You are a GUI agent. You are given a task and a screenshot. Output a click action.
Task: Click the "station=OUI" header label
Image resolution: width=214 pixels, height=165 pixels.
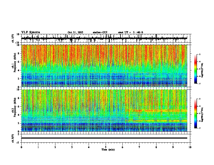point(100,32)
